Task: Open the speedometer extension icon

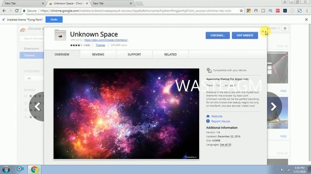Action: point(256,11)
